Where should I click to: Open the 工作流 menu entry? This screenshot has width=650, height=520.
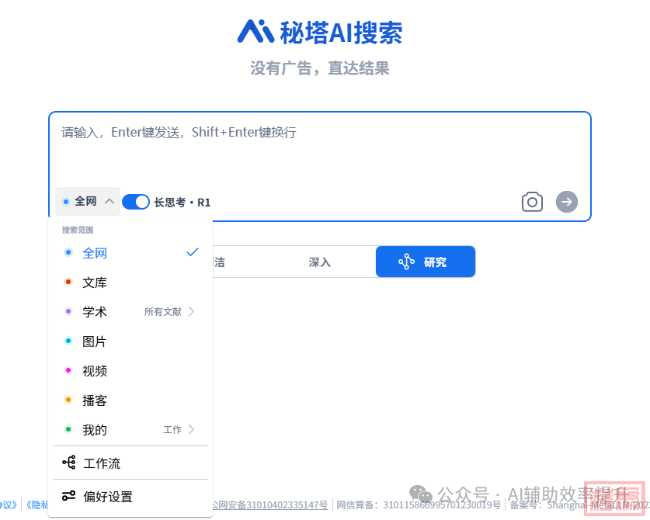(x=102, y=463)
